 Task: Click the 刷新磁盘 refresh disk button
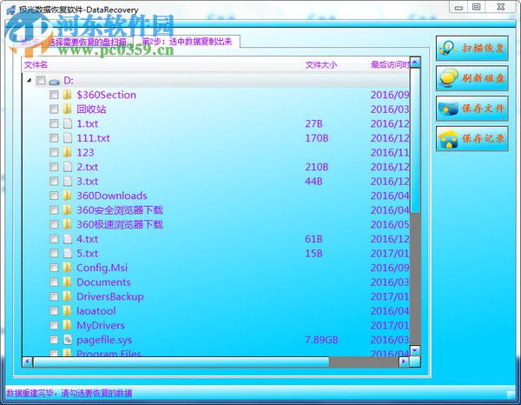tap(472, 78)
